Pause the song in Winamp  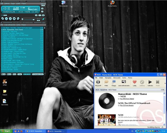tap(10, 19)
